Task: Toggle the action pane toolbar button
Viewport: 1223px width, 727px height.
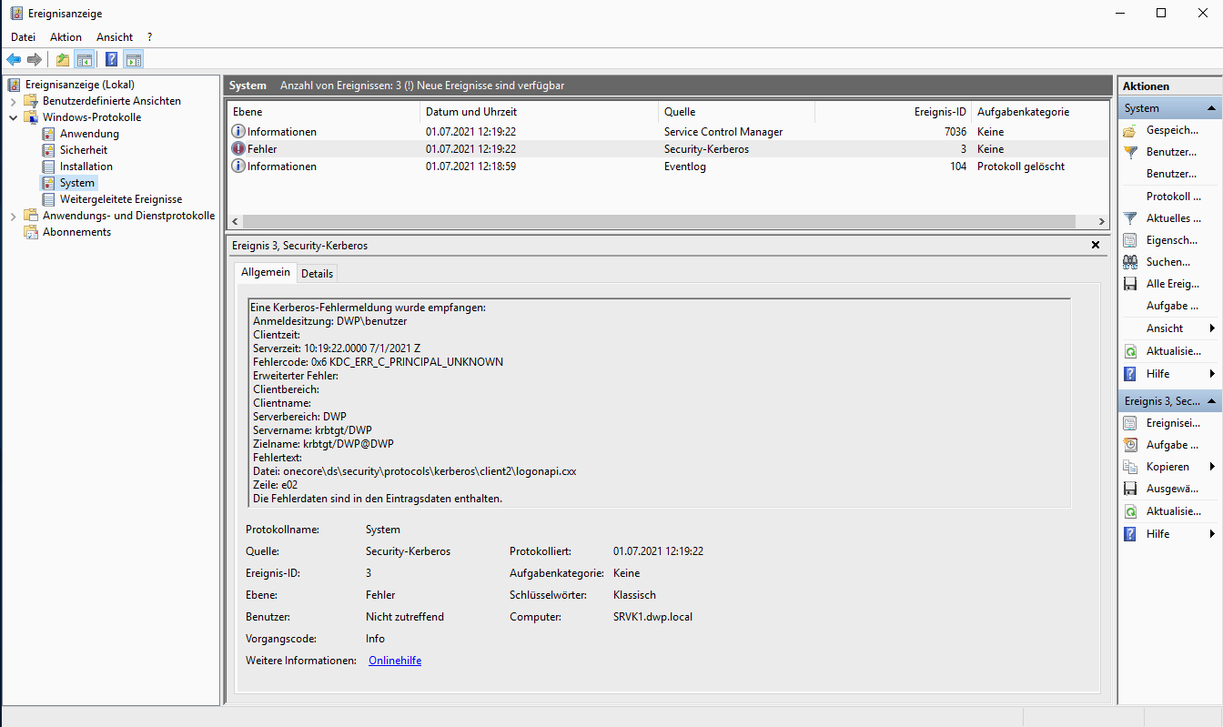Action: click(134, 60)
